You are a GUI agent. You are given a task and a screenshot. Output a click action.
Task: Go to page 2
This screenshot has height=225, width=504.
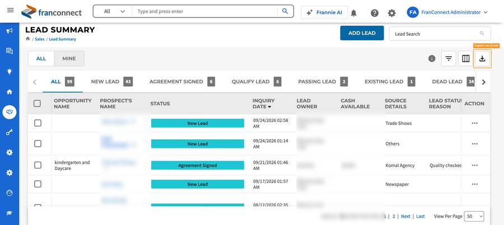tap(394, 216)
